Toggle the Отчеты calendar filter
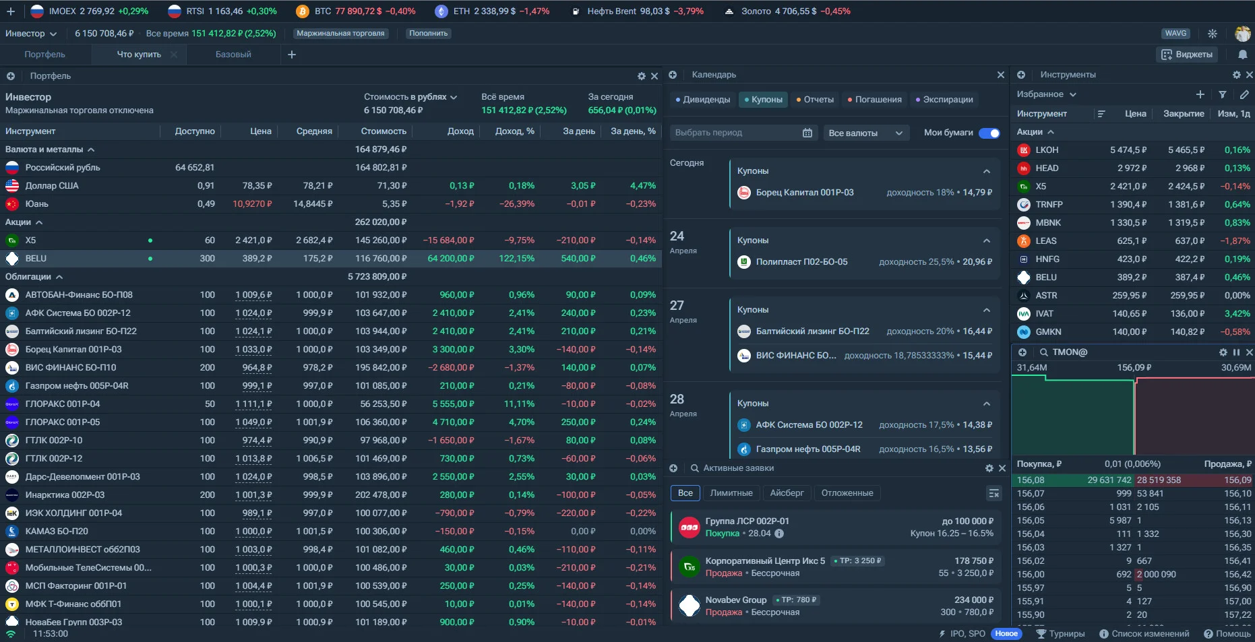 coord(815,100)
